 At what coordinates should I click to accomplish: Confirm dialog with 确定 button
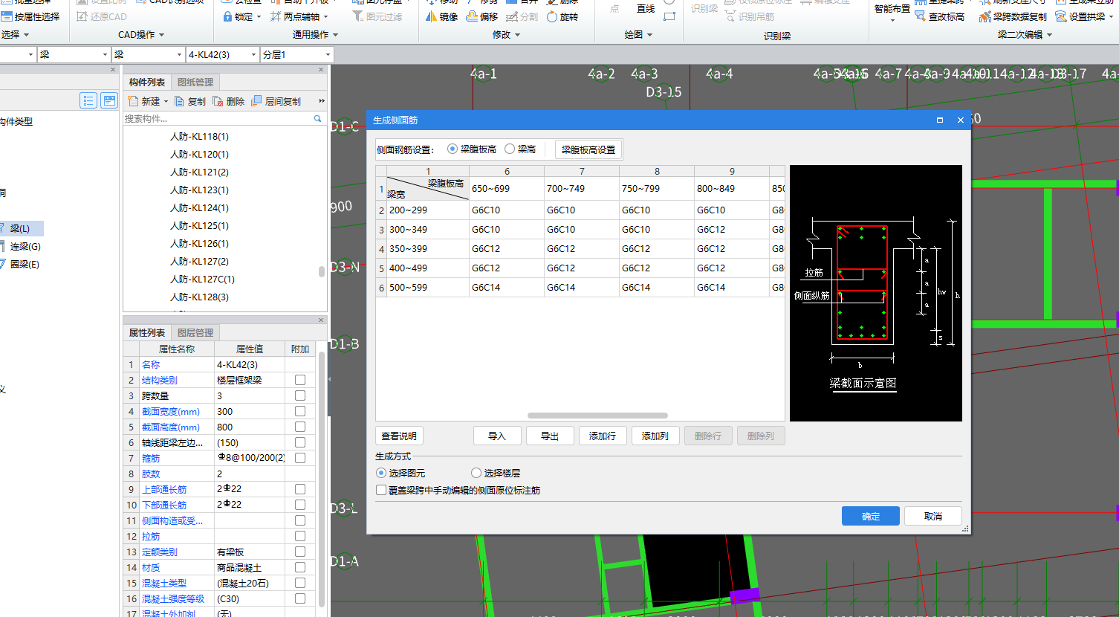871,516
